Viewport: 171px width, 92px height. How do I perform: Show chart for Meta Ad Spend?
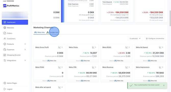click(x=160, y=47)
